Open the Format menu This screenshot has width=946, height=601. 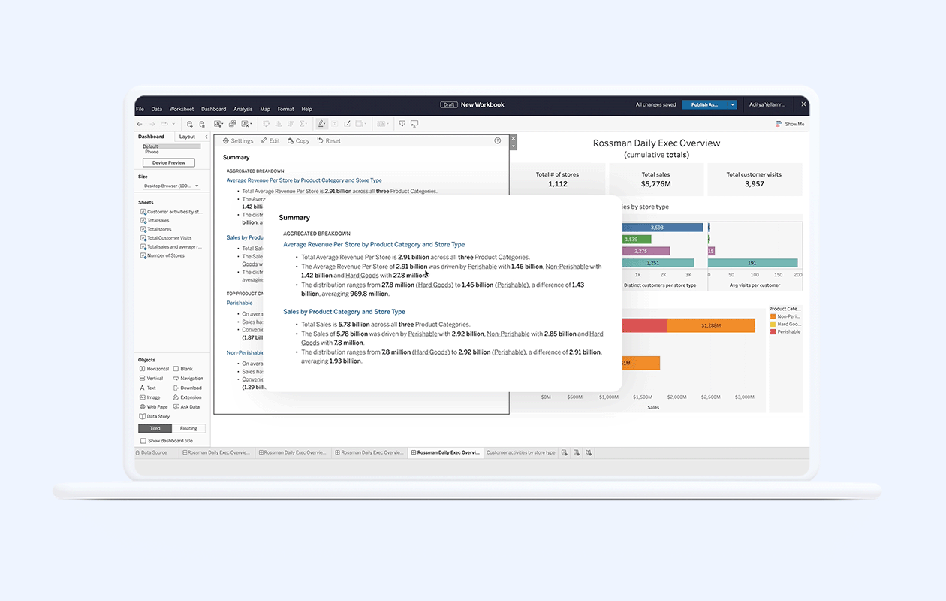tap(285, 109)
